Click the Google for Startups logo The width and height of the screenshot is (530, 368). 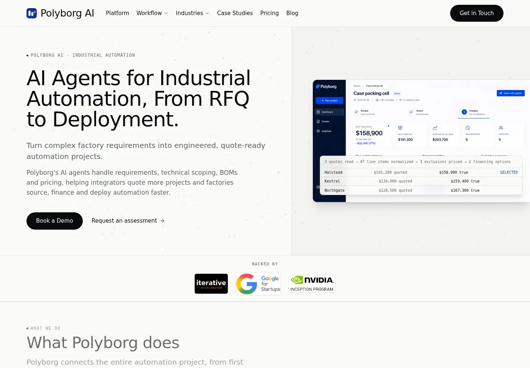258,284
